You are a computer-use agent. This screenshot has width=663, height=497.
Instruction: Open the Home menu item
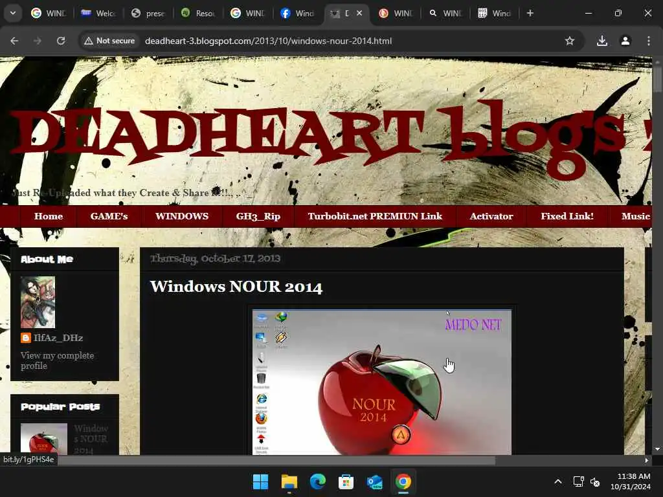click(48, 216)
